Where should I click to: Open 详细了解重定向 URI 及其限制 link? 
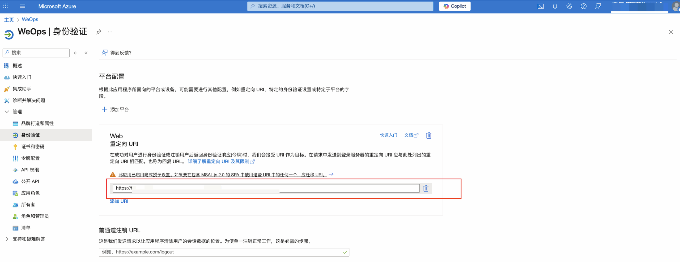click(x=221, y=162)
